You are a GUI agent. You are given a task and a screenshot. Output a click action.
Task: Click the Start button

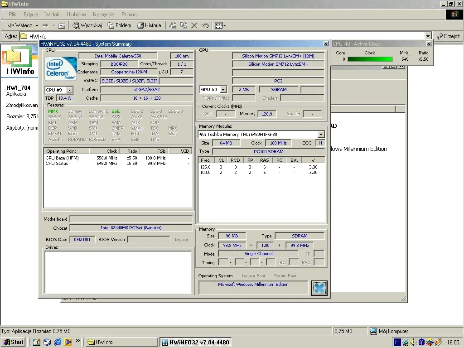13,342
